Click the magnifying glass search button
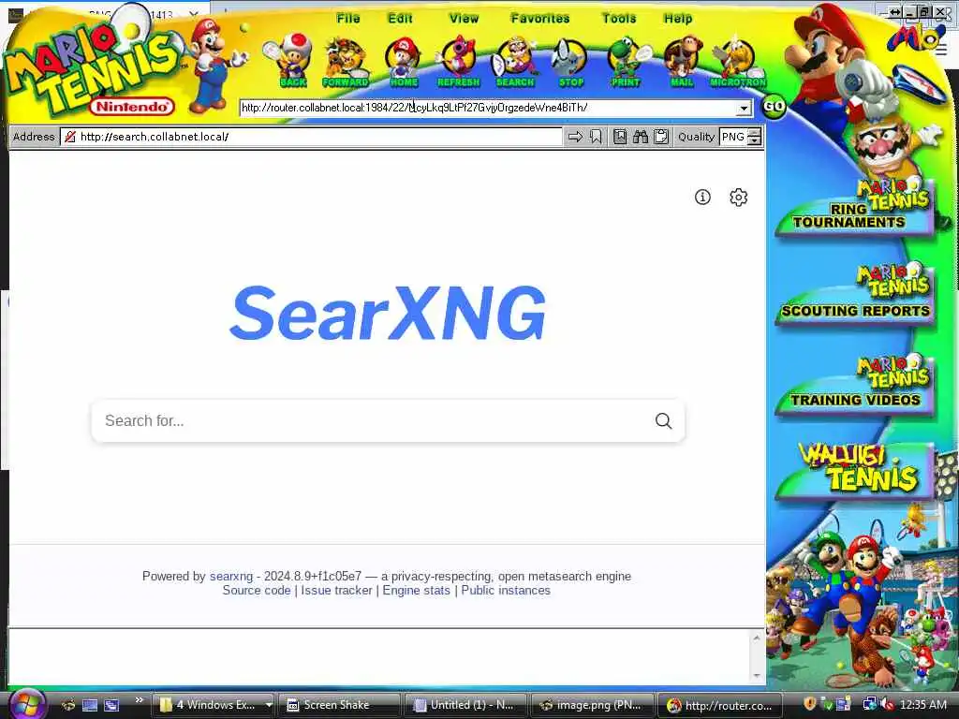 click(x=664, y=420)
